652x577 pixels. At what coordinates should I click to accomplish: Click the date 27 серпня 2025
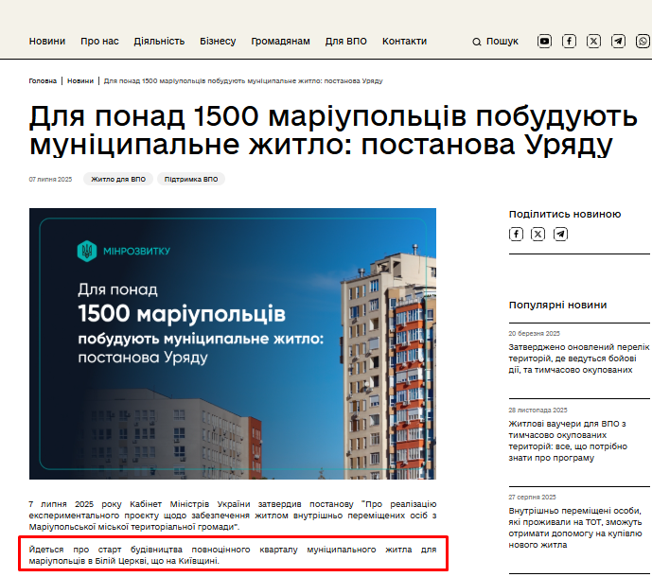click(x=532, y=498)
